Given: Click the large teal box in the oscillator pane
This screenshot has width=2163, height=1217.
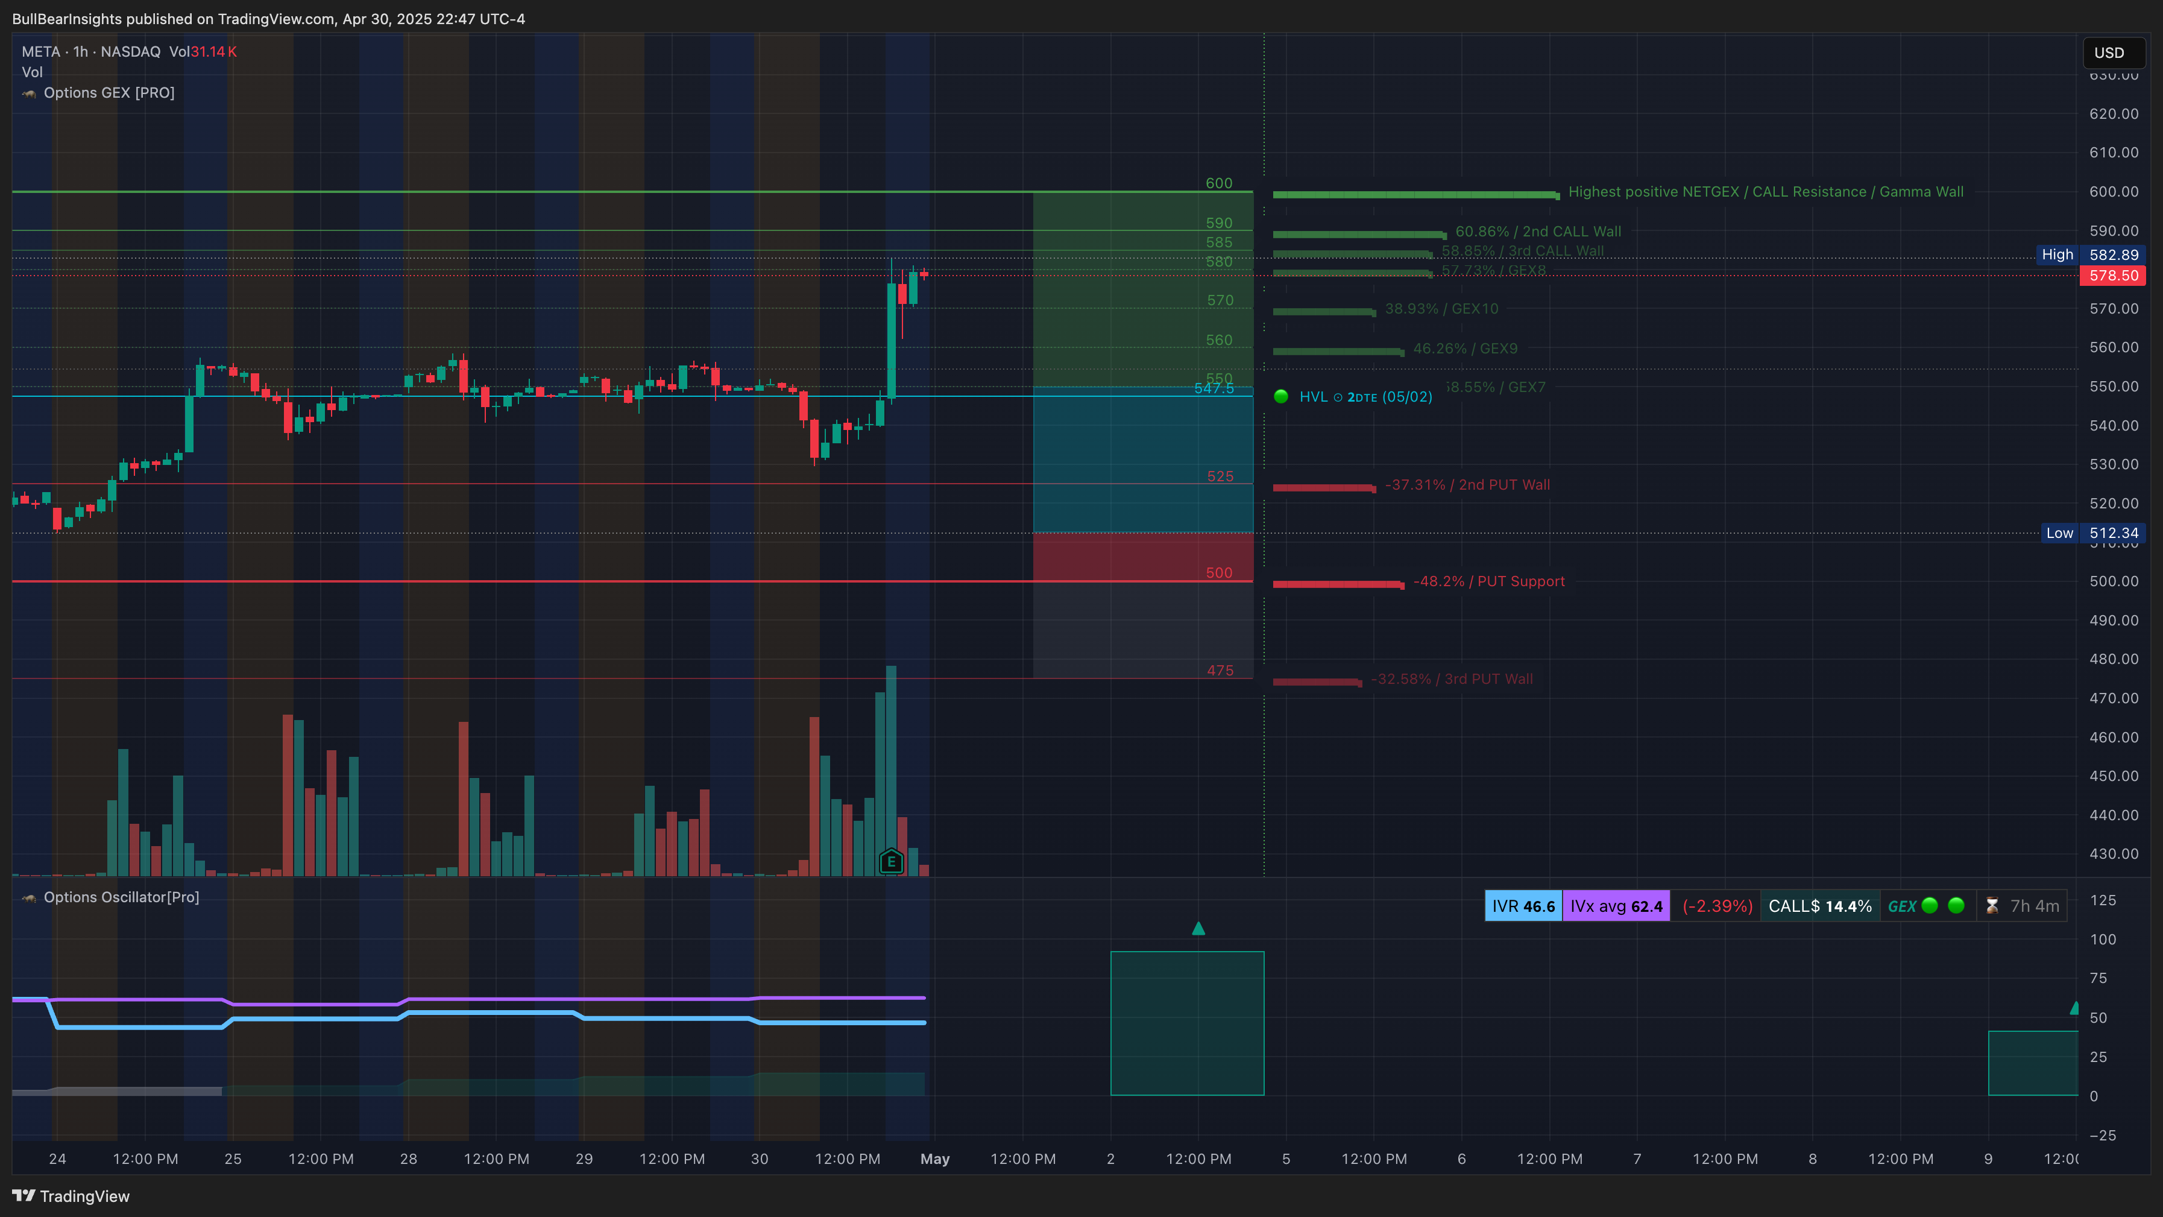Looking at the screenshot, I should pos(1186,1023).
